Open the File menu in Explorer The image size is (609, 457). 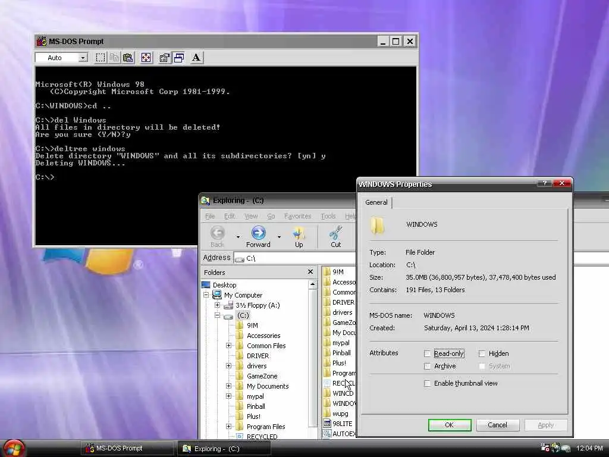pos(210,216)
